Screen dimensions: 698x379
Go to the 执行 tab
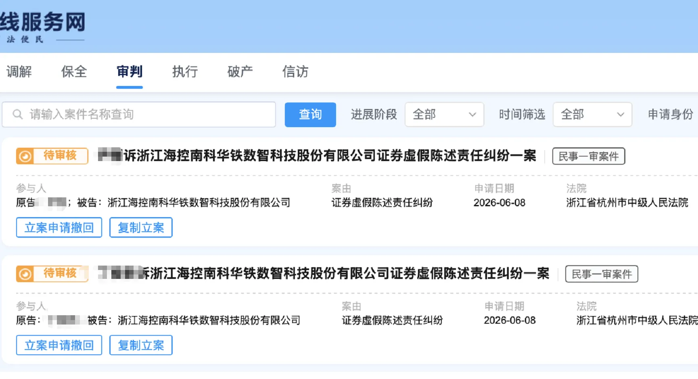pos(185,72)
